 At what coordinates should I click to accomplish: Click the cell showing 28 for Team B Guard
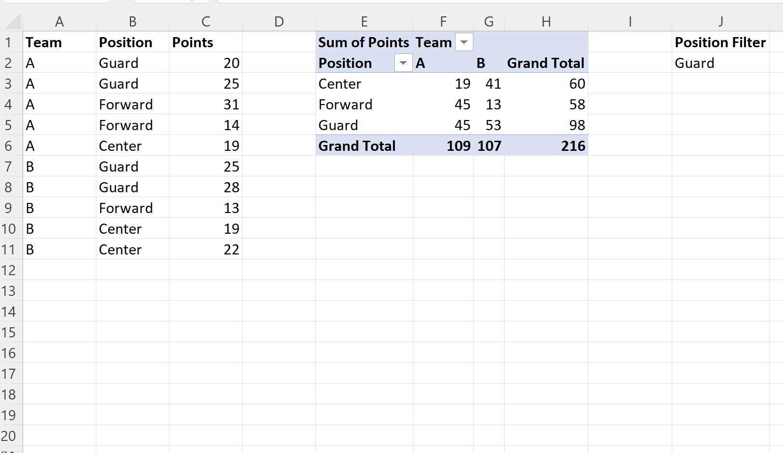(x=232, y=187)
